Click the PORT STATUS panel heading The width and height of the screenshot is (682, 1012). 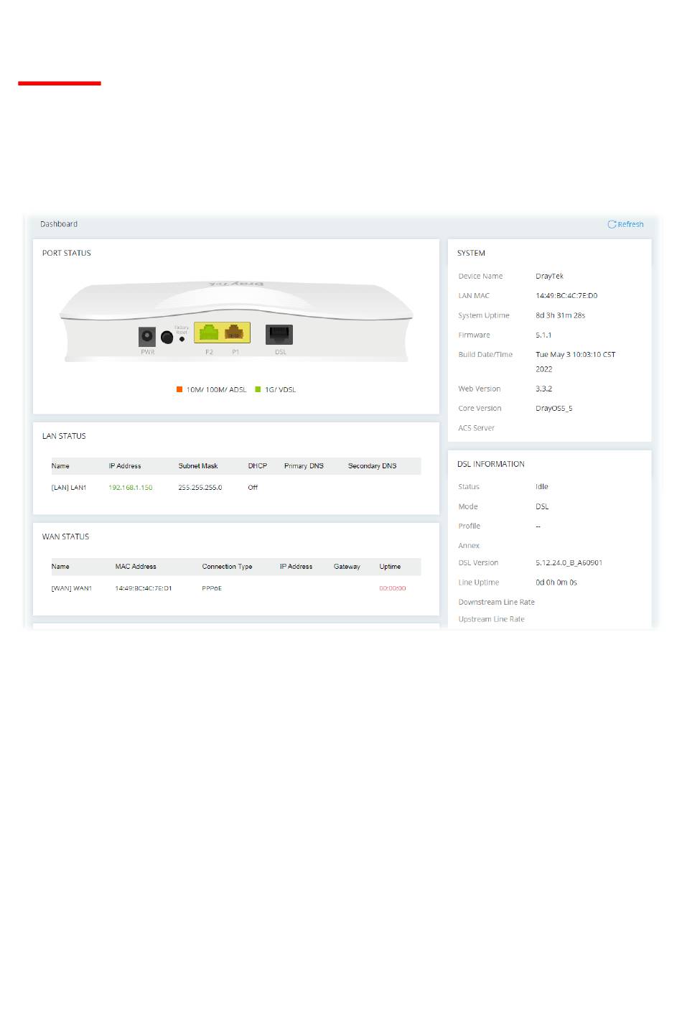point(67,253)
